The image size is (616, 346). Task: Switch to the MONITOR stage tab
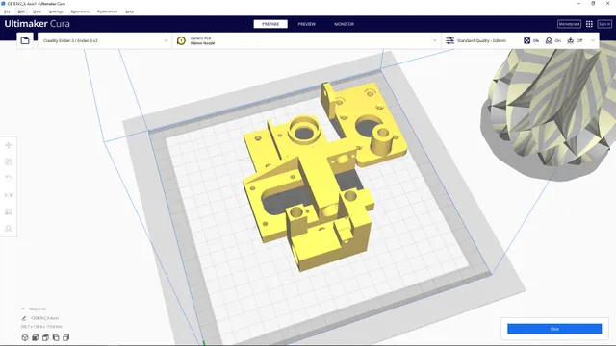[x=344, y=24]
